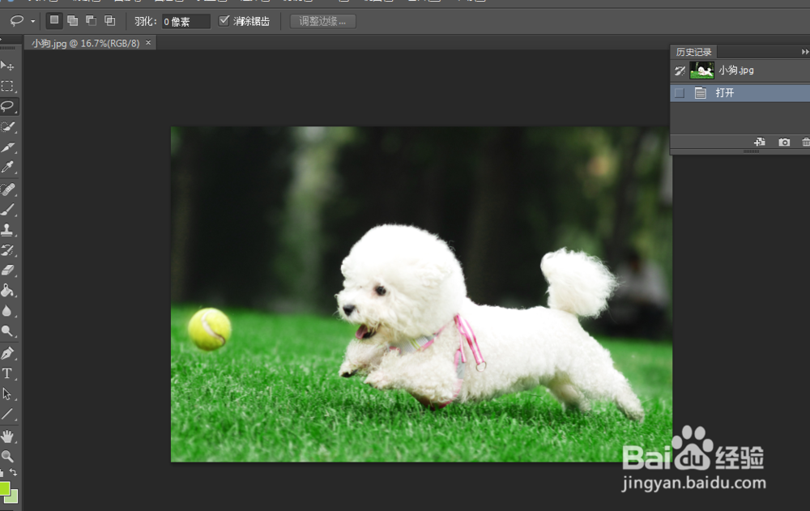Delete current history state with trash icon

805,142
